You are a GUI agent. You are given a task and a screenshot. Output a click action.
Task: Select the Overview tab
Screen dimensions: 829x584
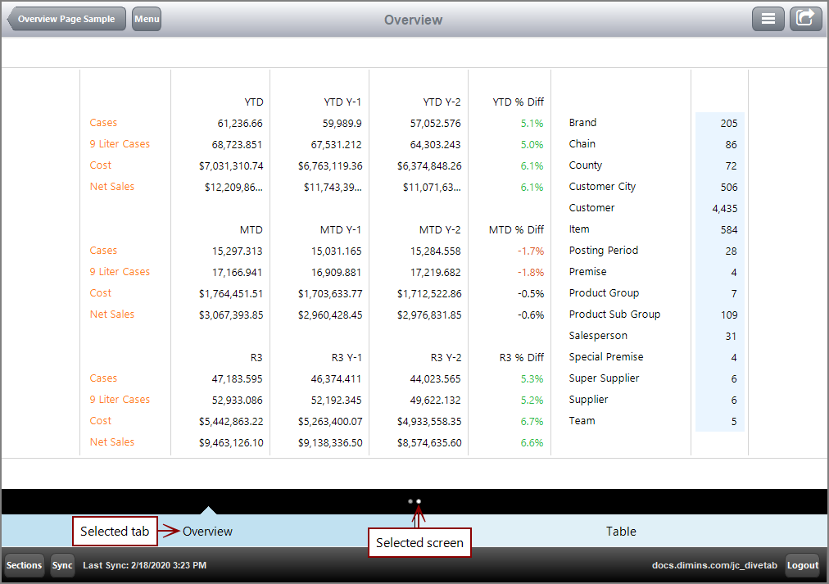pyautogui.click(x=208, y=531)
